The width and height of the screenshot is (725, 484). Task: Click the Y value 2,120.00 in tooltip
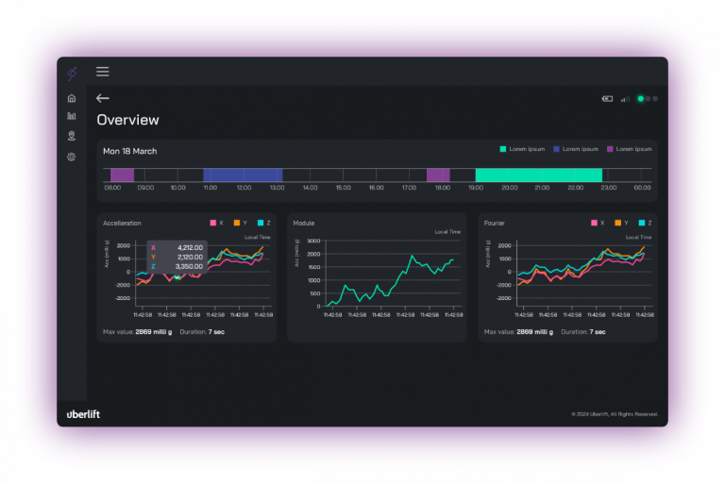[x=190, y=257]
